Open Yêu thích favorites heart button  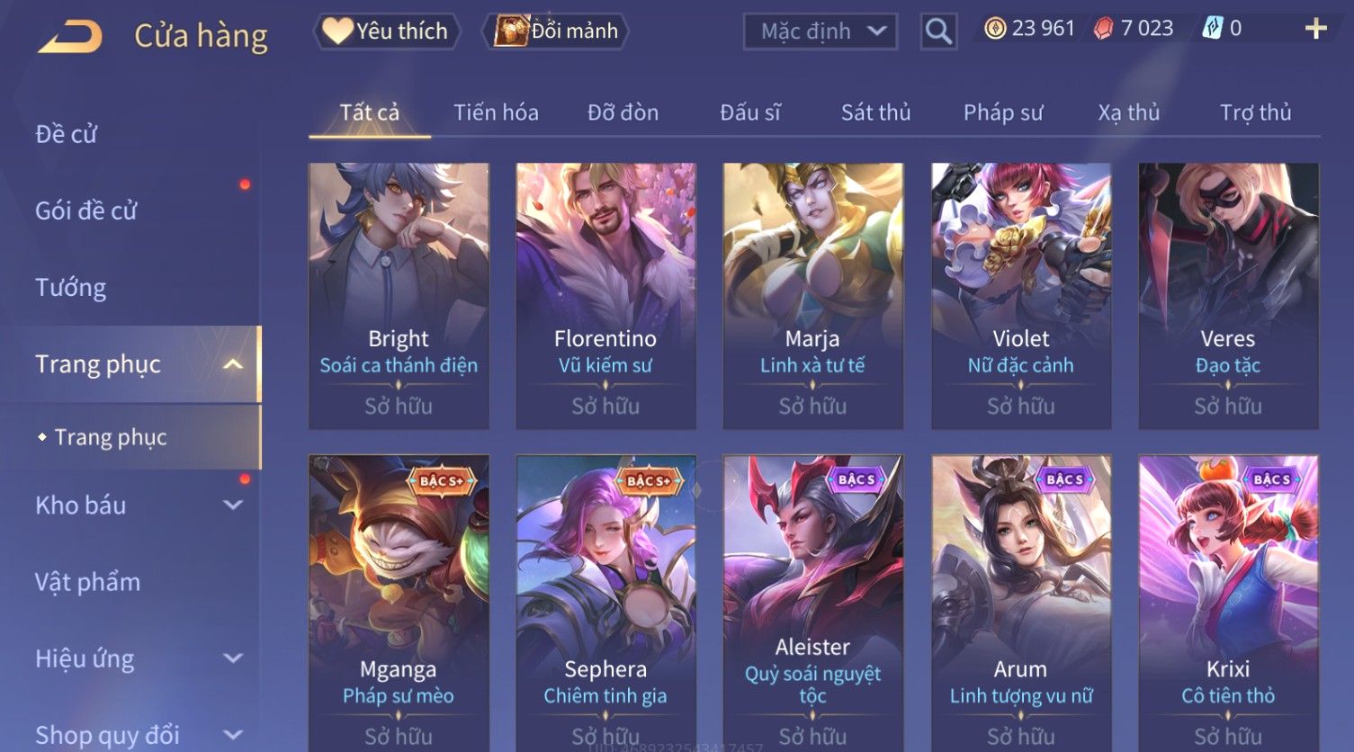(x=387, y=31)
